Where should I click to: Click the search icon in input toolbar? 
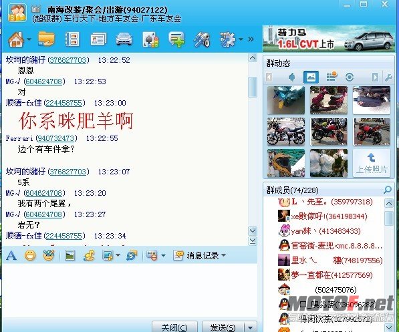click(x=132, y=255)
